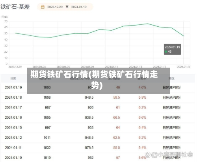Screen dimensions: 197x162
Task: Click x-axis label 2023.12.29
Action: [15, 67]
